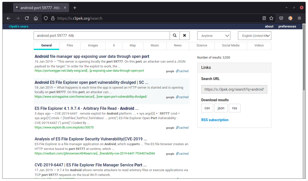Click the Search URL text field

234,89
